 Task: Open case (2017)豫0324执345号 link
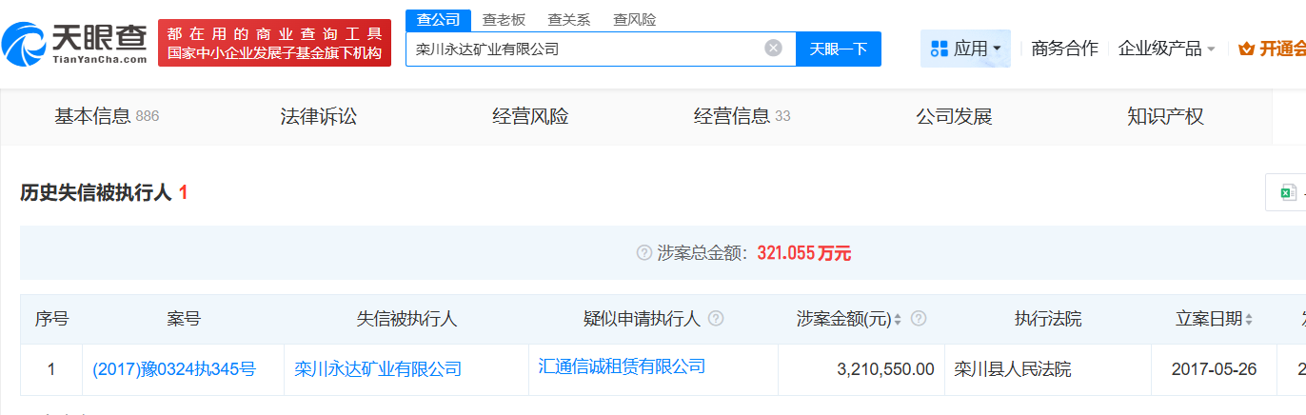pos(174,369)
